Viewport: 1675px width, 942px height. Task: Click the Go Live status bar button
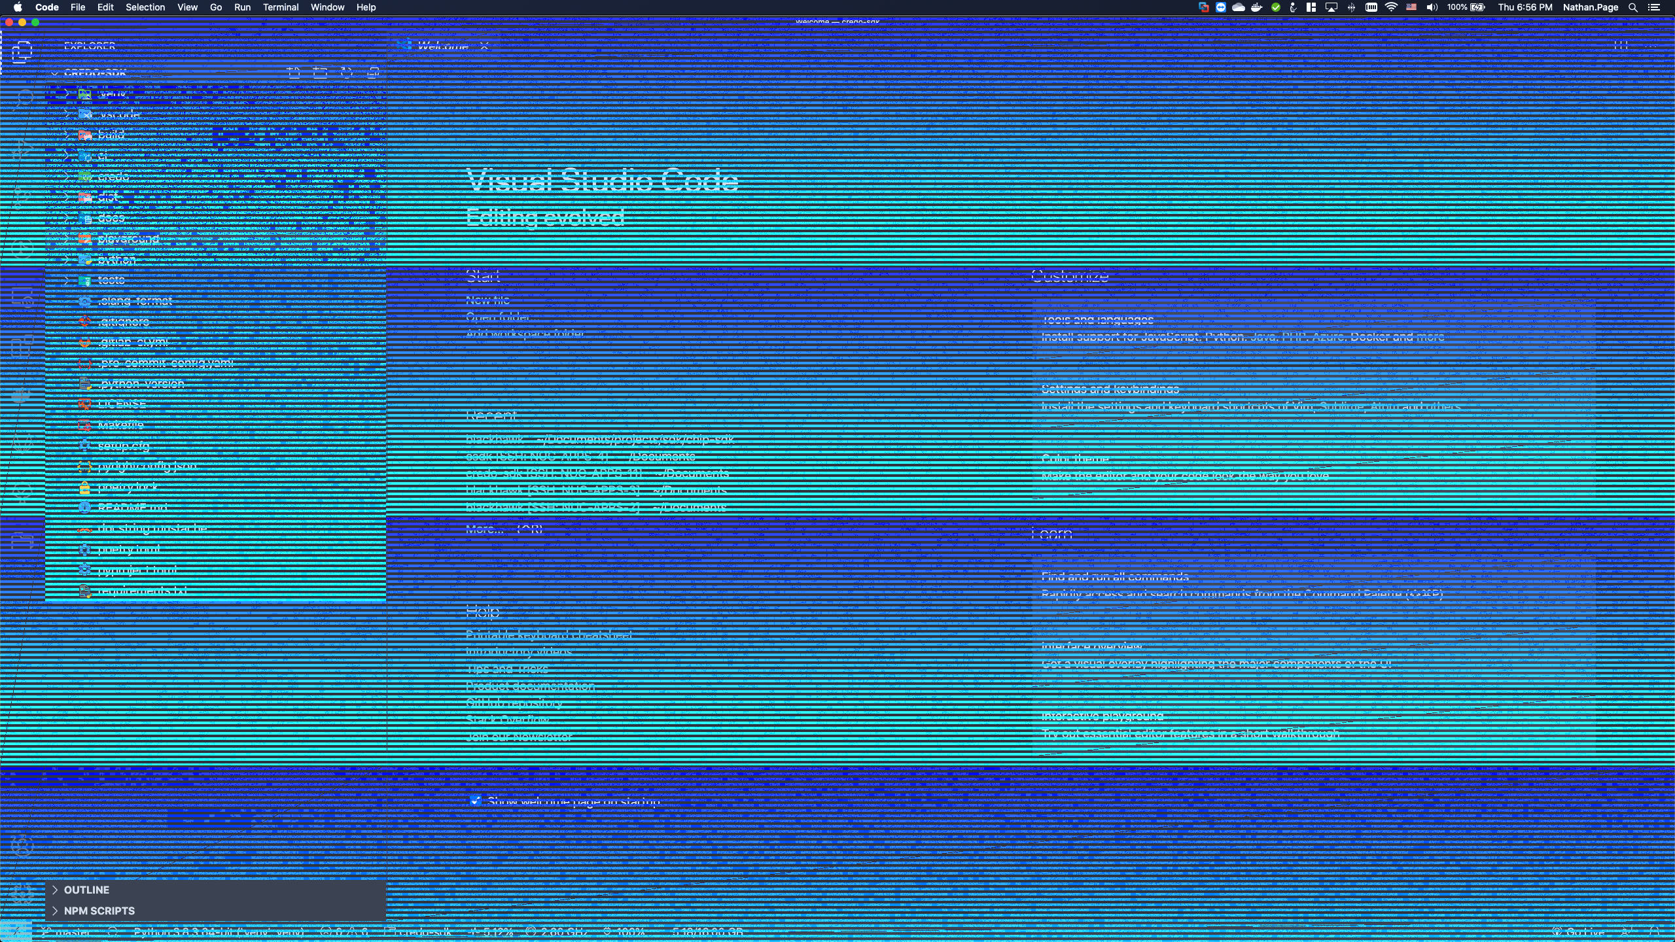pos(1579,932)
